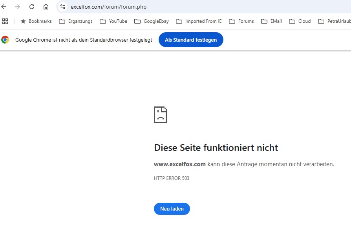The height and width of the screenshot is (231, 351).
Task: Open the YouTube bookmark folder
Action: (x=113, y=21)
